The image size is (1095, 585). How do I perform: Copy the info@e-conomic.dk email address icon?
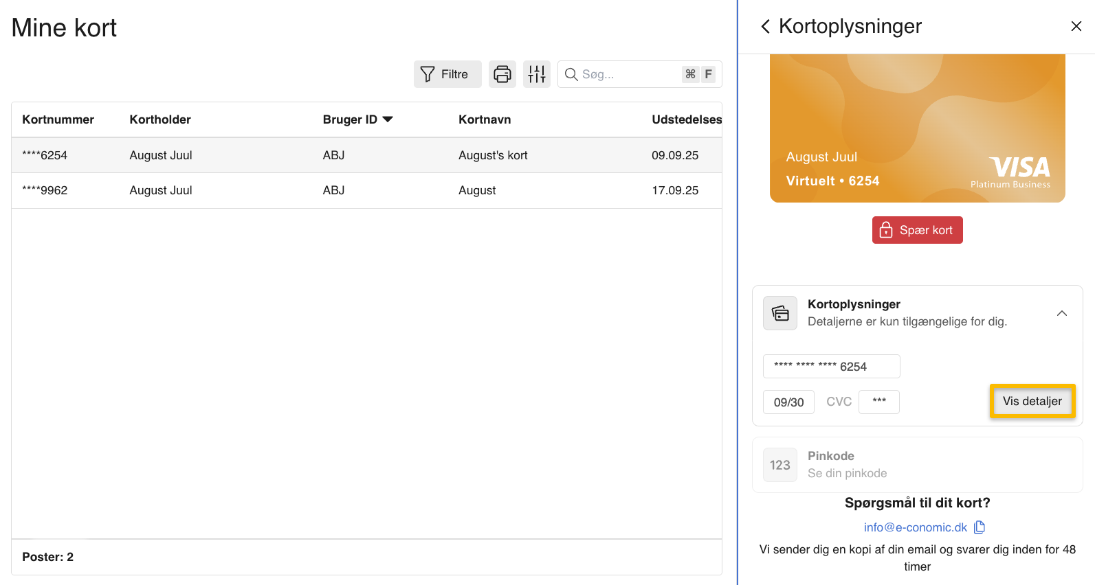(980, 527)
